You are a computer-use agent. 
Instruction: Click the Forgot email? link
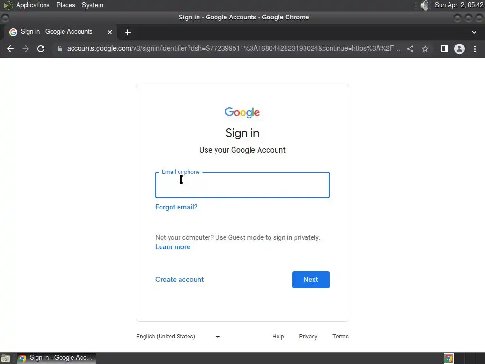176,207
